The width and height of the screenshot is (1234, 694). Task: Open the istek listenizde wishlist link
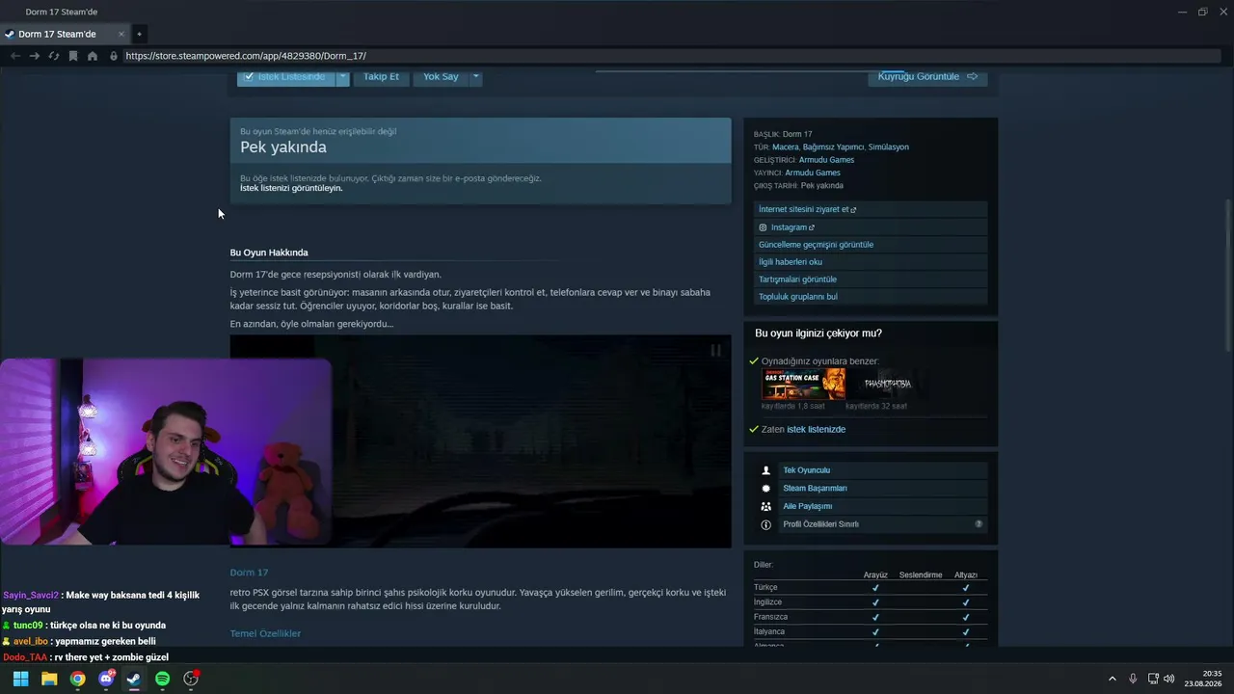816,429
